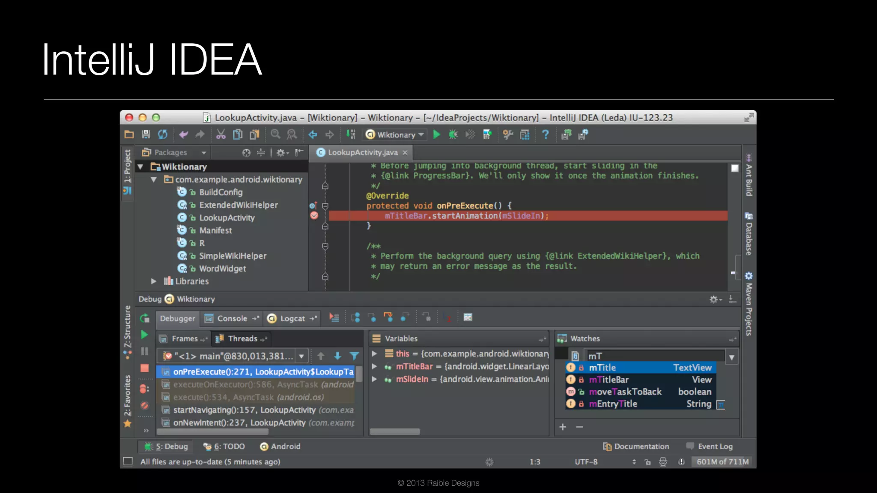The width and height of the screenshot is (877, 493).
Task: Open Help with the question mark icon
Action: tap(545, 135)
